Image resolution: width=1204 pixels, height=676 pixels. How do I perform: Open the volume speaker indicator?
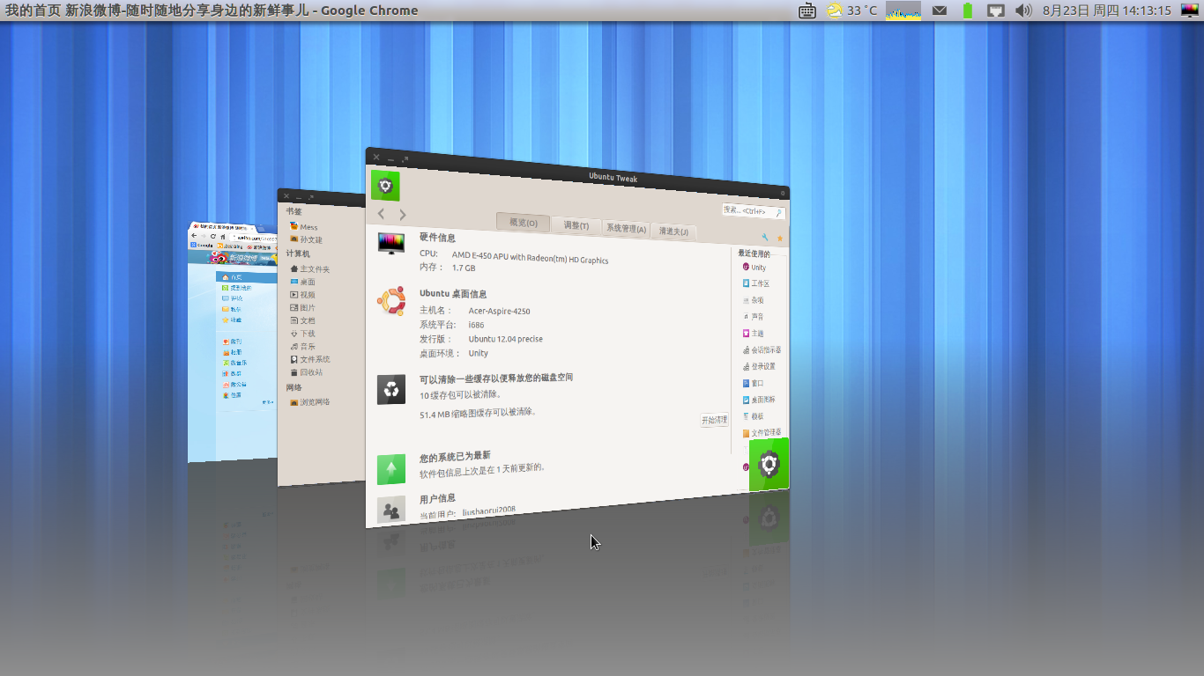(1023, 11)
